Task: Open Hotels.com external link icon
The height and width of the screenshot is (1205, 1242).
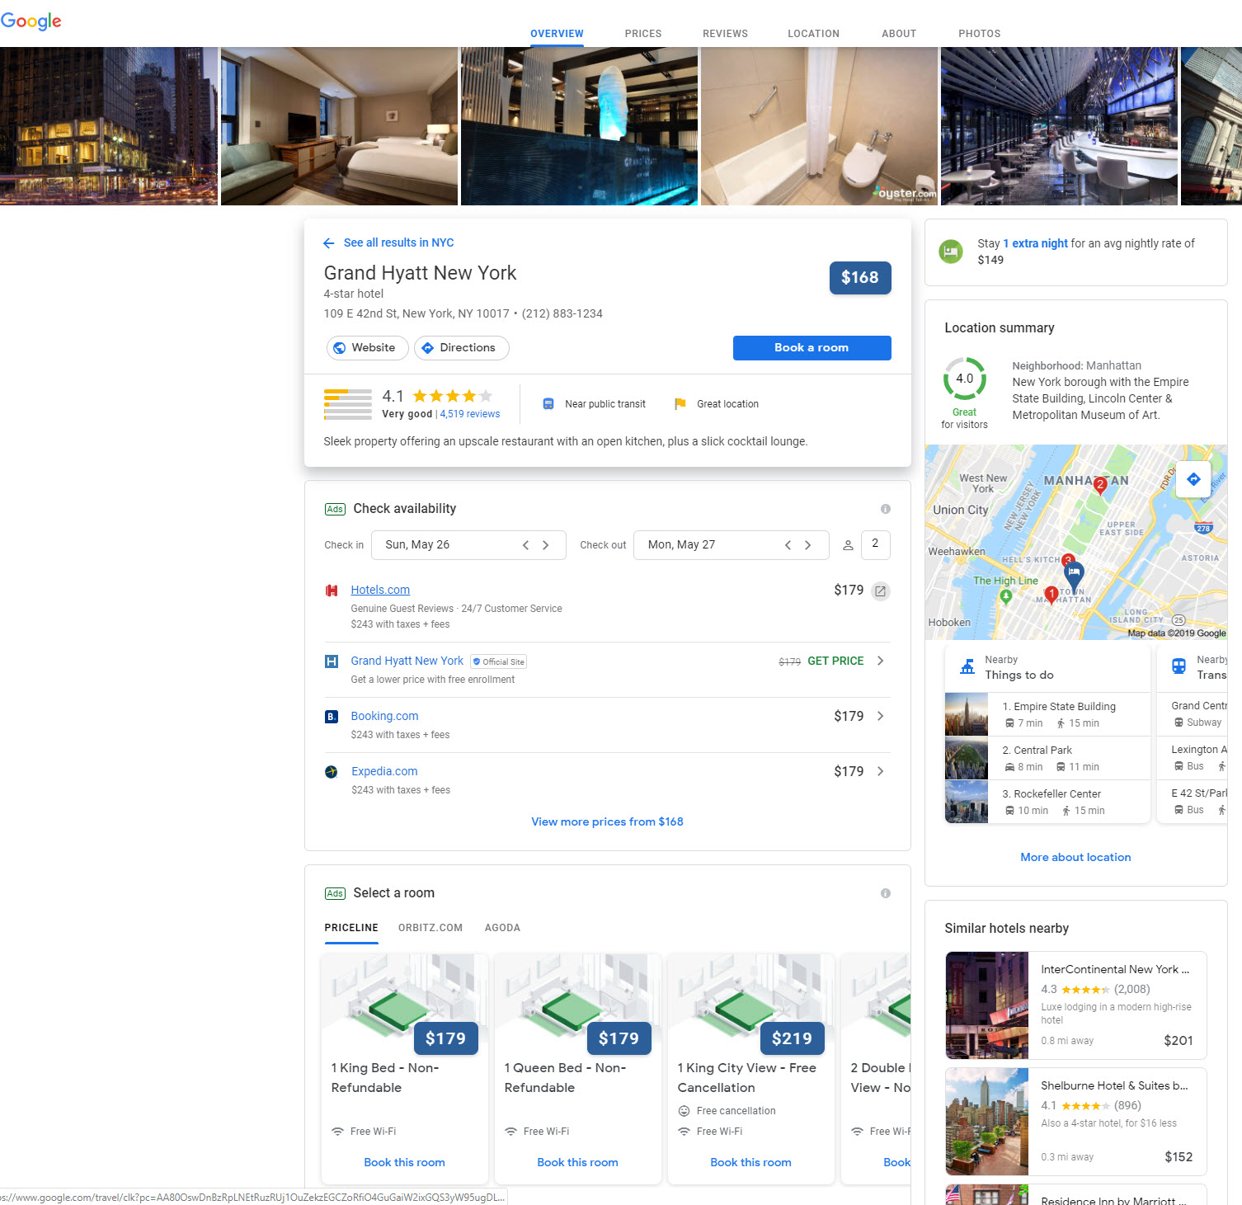Action: 881,591
